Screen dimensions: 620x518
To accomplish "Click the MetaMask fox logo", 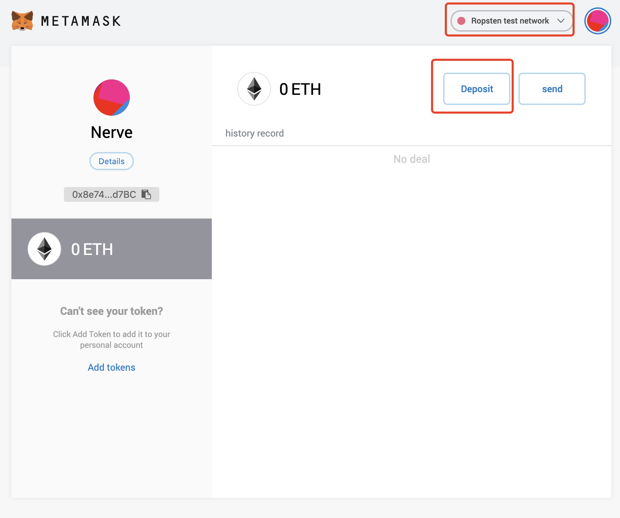I will pos(22,21).
